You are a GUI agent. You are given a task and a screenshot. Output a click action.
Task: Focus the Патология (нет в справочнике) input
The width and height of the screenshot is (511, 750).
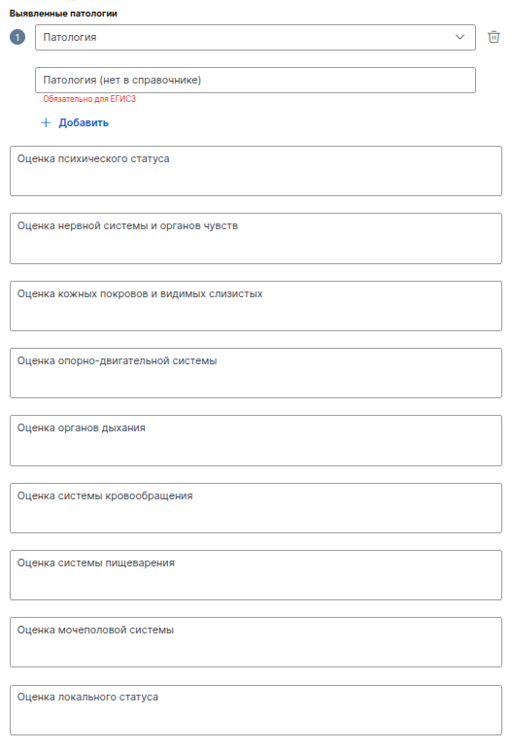[255, 81]
